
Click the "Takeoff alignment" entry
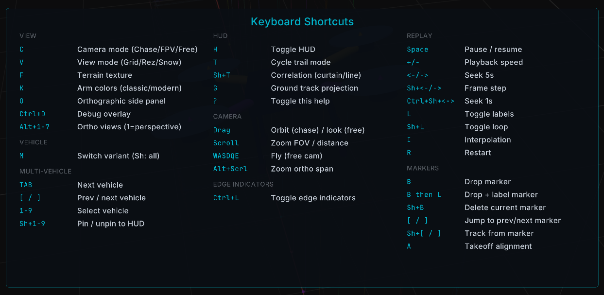click(498, 246)
